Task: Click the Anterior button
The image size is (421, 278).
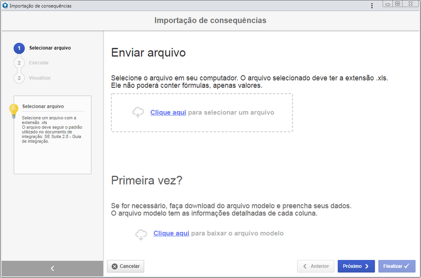Action: [x=316, y=266]
